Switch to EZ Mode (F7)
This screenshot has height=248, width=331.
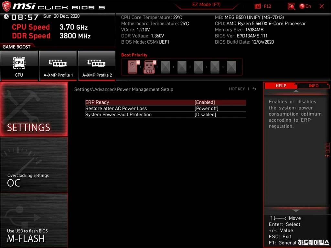206,5
